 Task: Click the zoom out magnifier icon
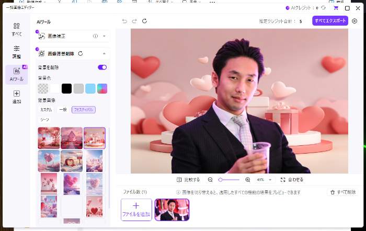tap(210, 179)
